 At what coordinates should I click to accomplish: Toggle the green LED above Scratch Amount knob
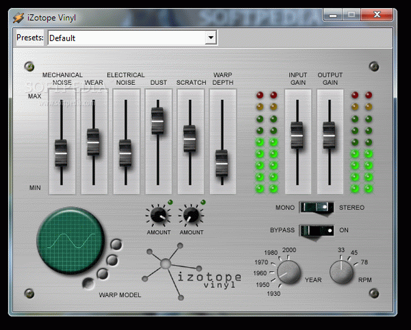(203, 202)
